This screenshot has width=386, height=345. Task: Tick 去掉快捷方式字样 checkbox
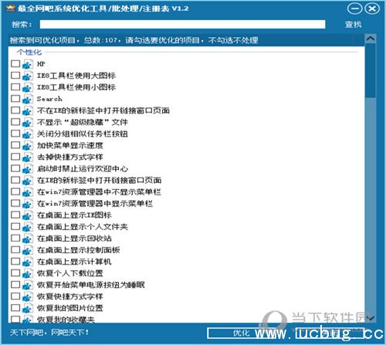click(x=15, y=157)
